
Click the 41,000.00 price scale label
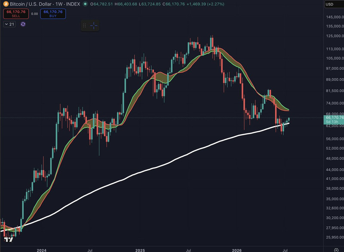[335, 179]
